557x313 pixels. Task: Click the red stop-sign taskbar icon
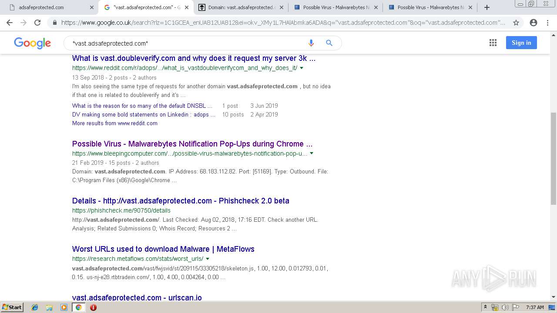click(x=93, y=307)
